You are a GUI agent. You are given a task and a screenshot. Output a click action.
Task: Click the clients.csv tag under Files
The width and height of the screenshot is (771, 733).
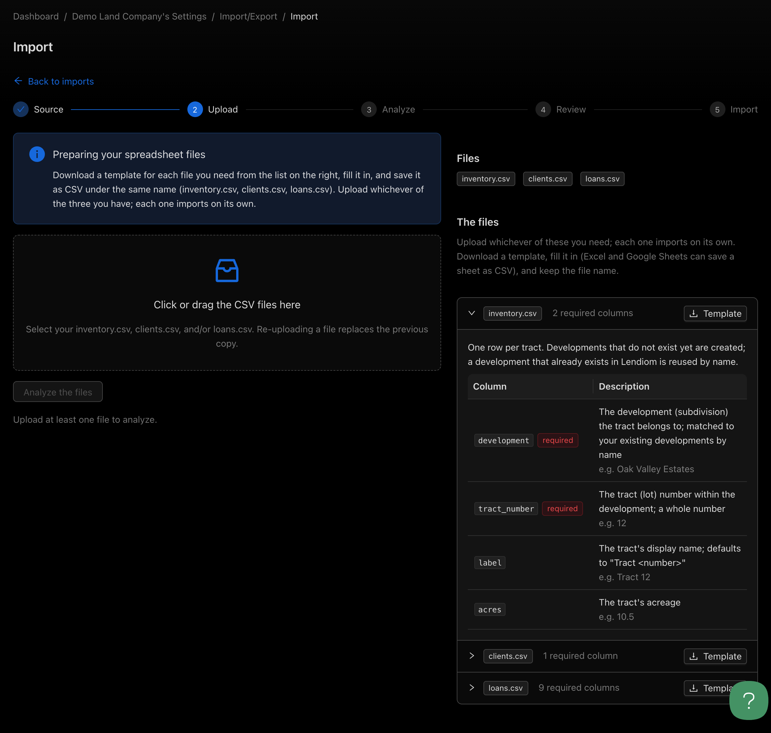(x=548, y=179)
